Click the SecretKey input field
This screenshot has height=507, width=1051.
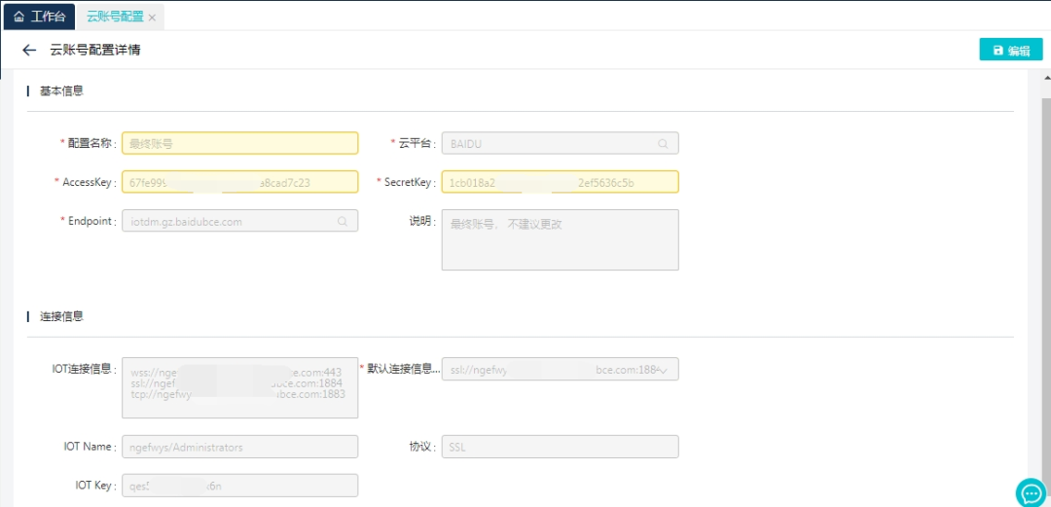point(560,183)
